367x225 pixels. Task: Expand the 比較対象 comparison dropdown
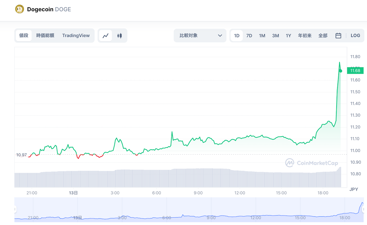tap(200, 35)
